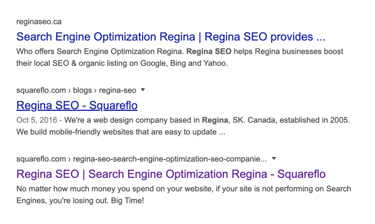Image resolution: width=375 pixels, height=224 pixels.
Task: Click the bold Regina word in second snippet
Action: 215,120
